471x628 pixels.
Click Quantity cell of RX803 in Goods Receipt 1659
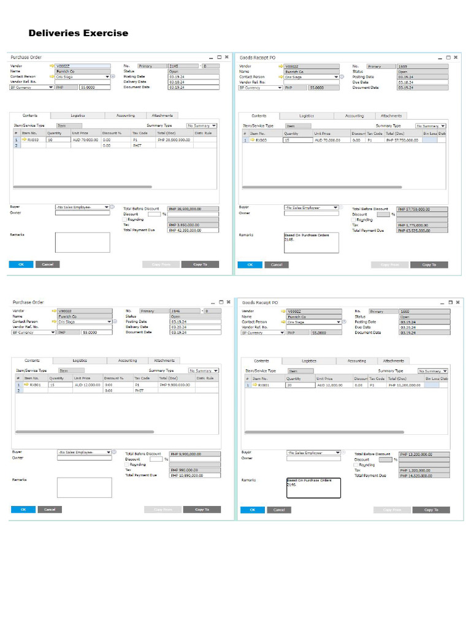pyautogui.click(x=299, y=140)
